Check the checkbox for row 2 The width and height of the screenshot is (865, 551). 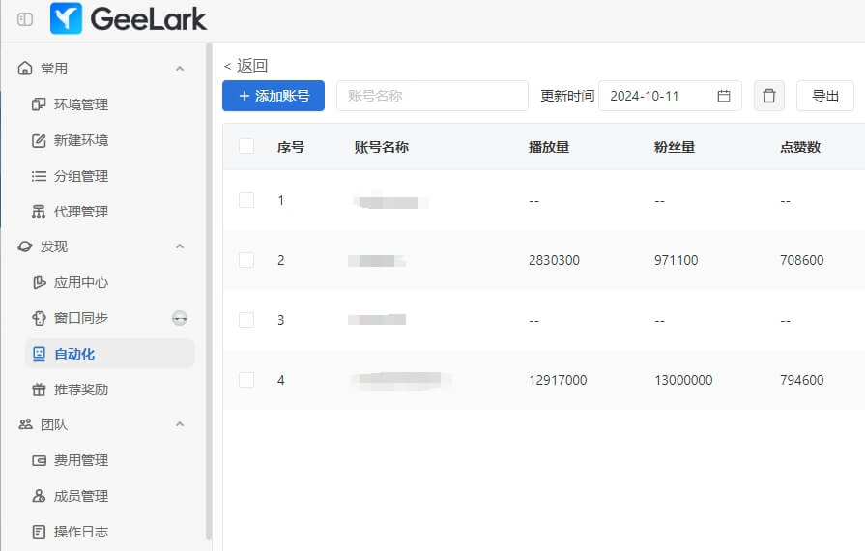point(246,260)
